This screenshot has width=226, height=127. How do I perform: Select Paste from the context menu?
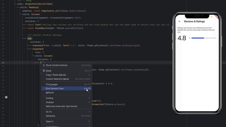tap(66, 71)
